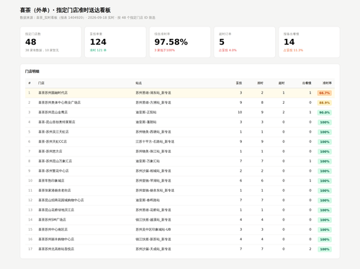Sort by the 准时率 column header
360x269 pixels.
tap(327, 83)
